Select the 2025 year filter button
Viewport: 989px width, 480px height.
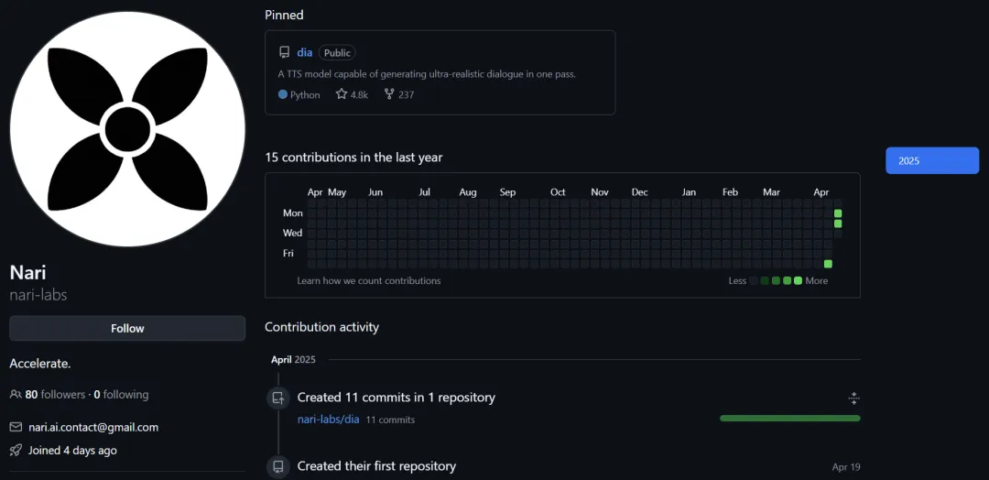(x=932, y=161)
